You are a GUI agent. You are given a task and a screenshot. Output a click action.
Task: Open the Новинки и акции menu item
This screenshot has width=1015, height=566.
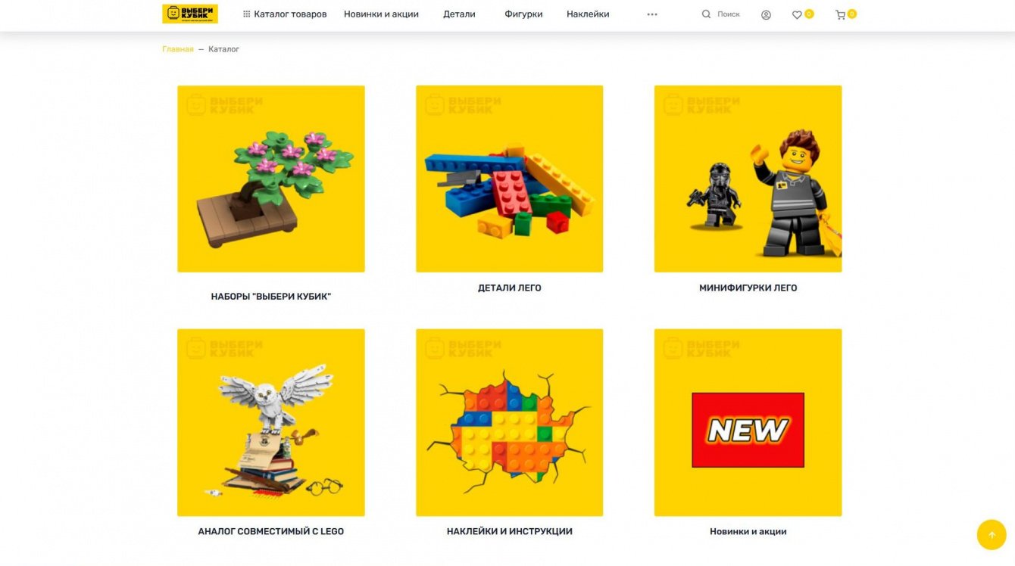click(x=381, y=14)
